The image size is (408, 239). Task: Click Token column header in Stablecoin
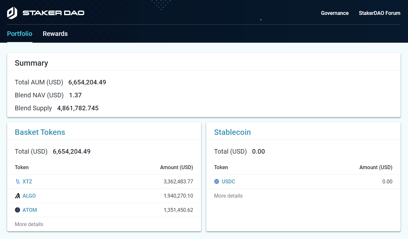tap(221, 168)
